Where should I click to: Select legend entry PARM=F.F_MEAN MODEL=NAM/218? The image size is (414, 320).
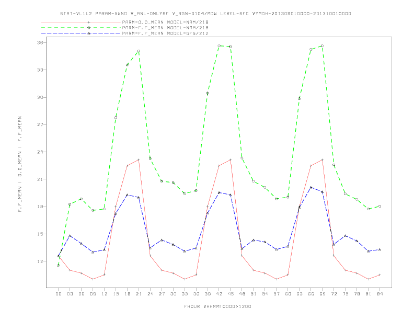165,28
